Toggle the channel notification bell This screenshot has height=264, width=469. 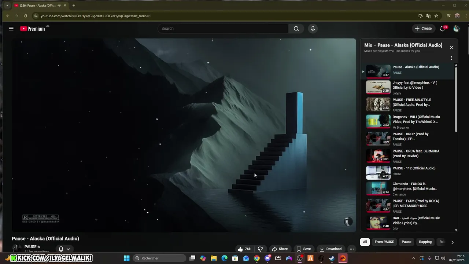pos(61,249)
